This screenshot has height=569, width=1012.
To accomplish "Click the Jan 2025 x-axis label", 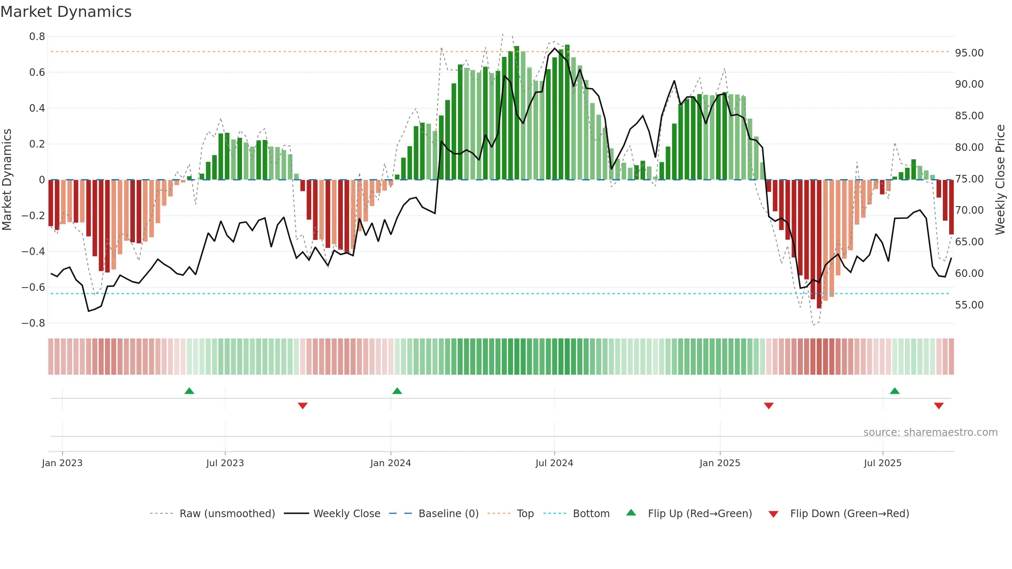I will pos(720,463).
